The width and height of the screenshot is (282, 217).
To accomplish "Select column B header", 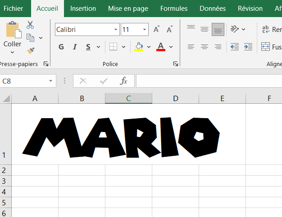I will point(82,98).
